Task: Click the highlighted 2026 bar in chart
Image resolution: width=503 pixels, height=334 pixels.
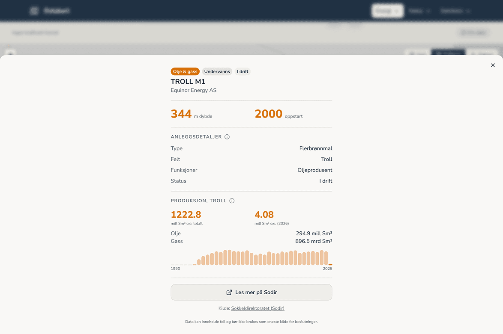Action: [330, 265]
